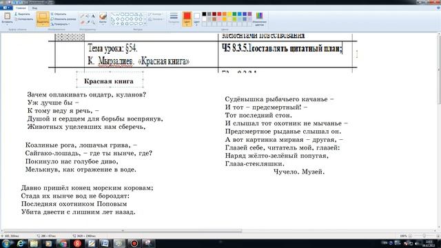Click Обрезать to crop the image

tap(59, 14)
